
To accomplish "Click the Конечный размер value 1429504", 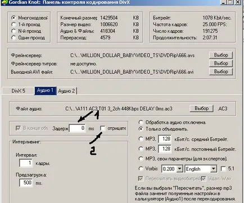I will 109,18.
